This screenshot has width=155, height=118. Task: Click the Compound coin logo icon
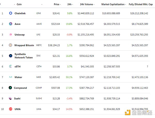(x=10, y=88)
